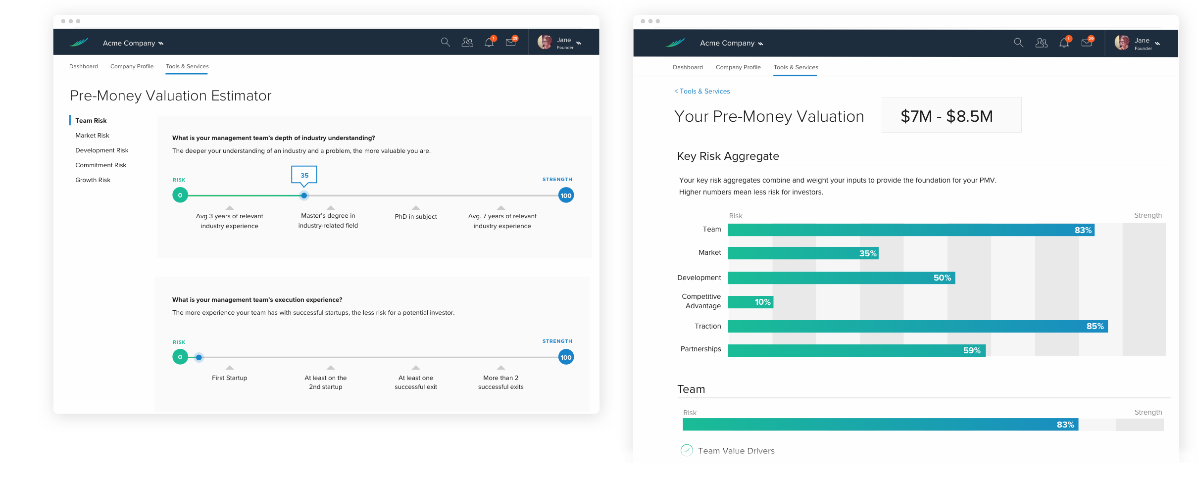Screen dimensions: 1197x478
Task: Click the 100 endpoint of industry understanding slider
Action: point(566,195)
